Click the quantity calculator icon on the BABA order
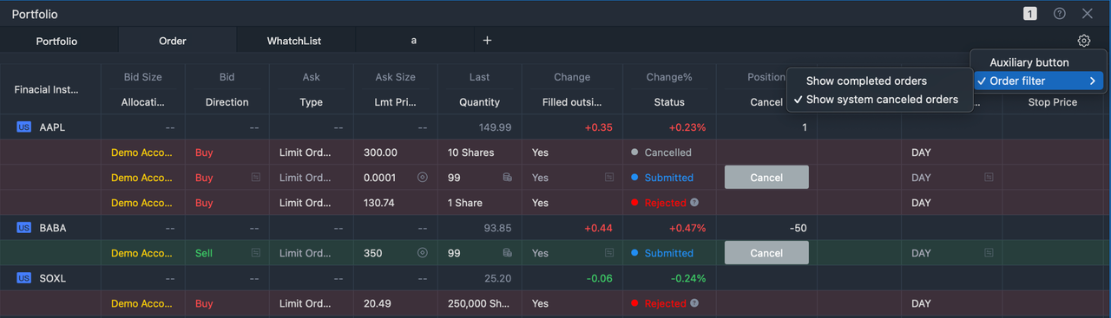 507,253
